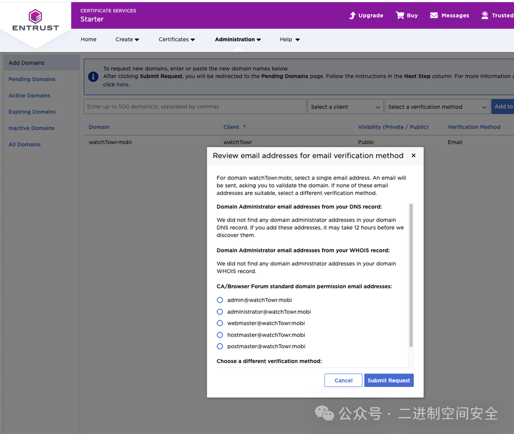Expand the Select a verification method dropdown
This screenshot has width=514, height=434.
pyautogui.click(x=437, y=107)
